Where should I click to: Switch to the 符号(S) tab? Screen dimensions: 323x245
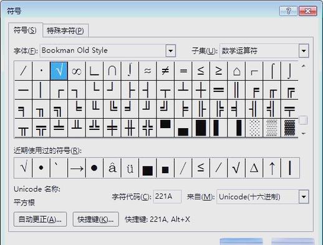point(25,31)
